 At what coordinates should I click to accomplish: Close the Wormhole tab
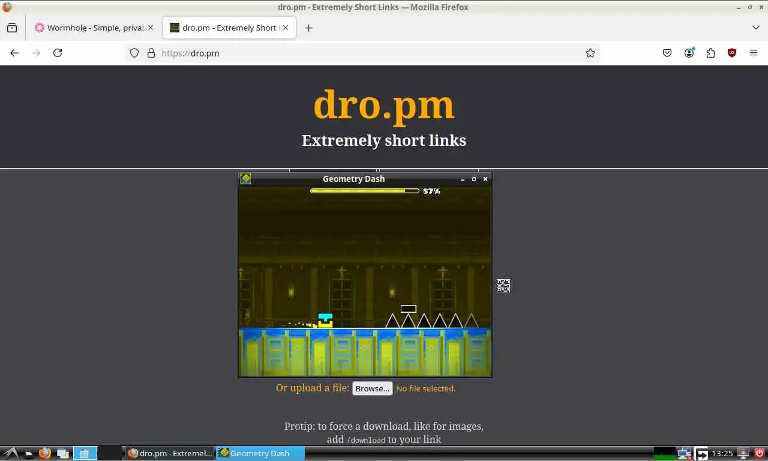coord(151,28)
